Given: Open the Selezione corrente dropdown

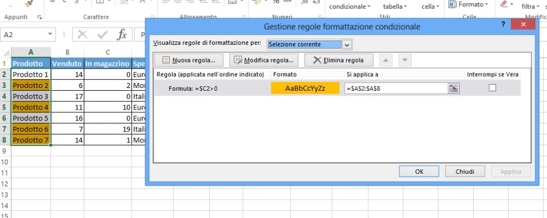Looking at the screenshot, I should [x=310, y=44].
